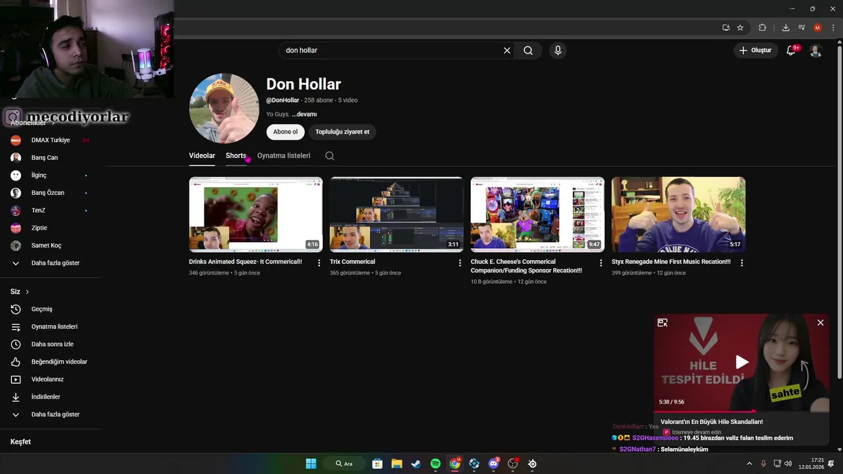
Task: Open TenZ subscription channel
Action: pos(50,211)
